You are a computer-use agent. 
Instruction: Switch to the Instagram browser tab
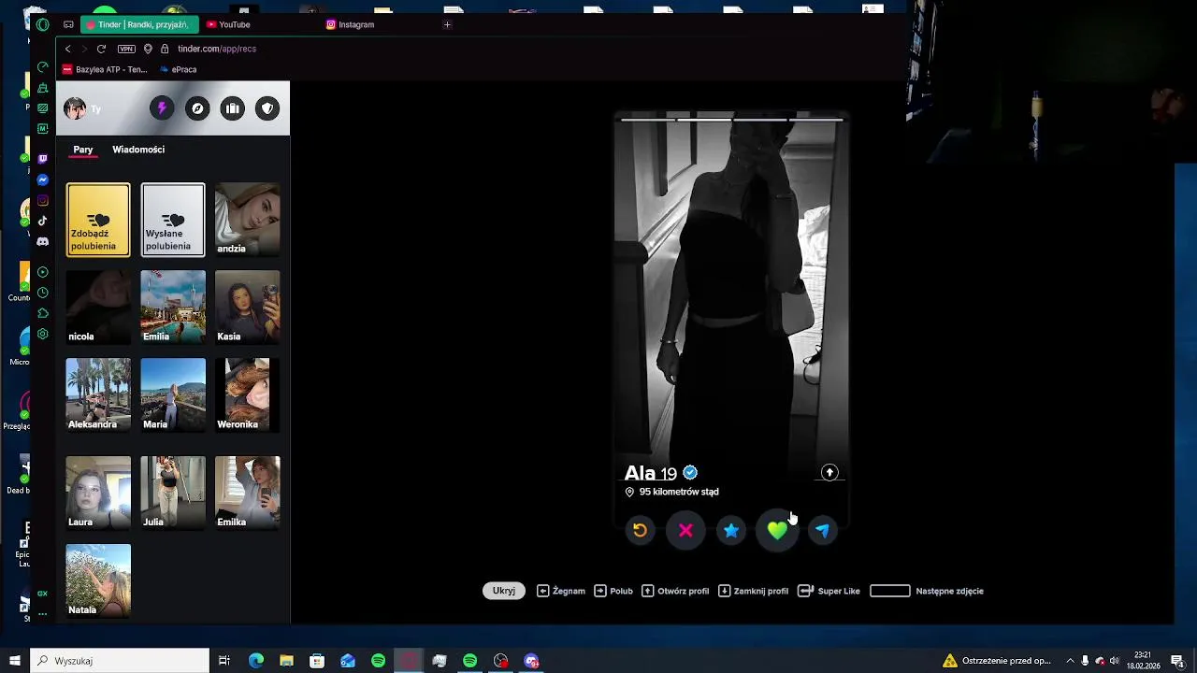[378, 24]
